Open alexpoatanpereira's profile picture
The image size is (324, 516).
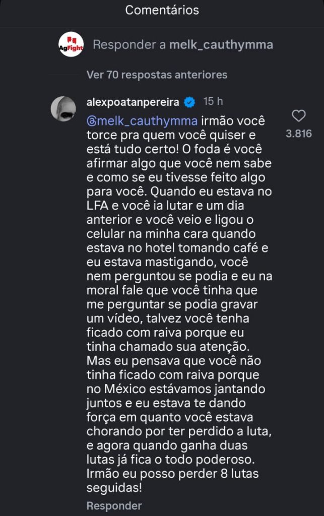(63, 108)
